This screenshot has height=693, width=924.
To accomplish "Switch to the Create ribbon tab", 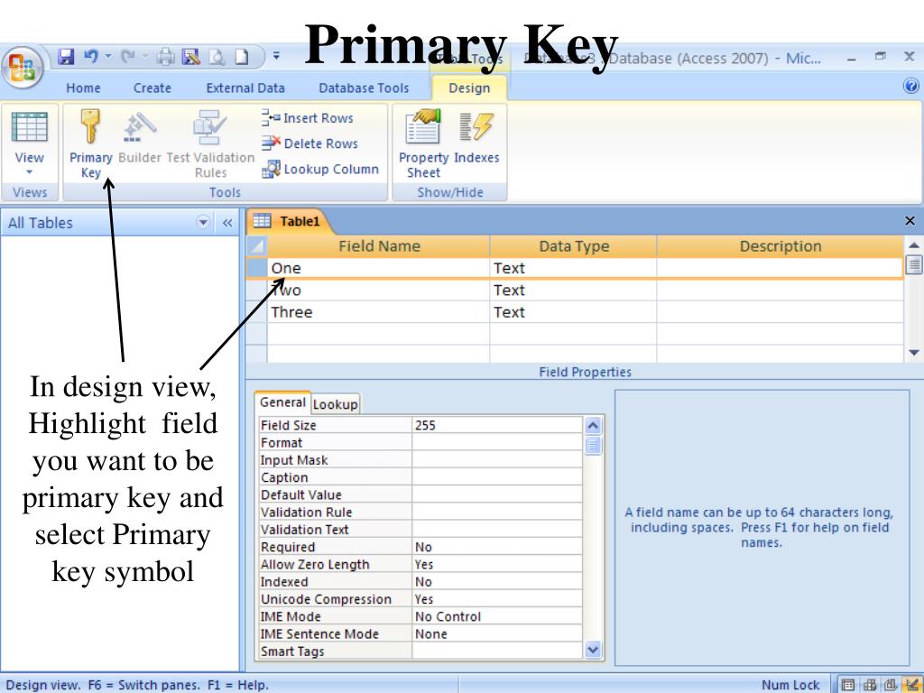I will point(152,88).
